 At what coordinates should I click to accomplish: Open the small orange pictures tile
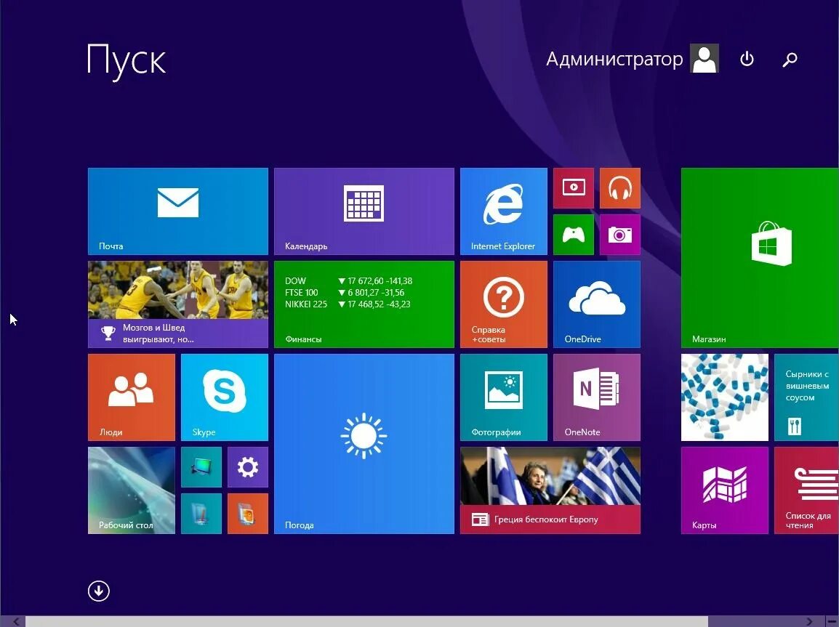[248, 514]
